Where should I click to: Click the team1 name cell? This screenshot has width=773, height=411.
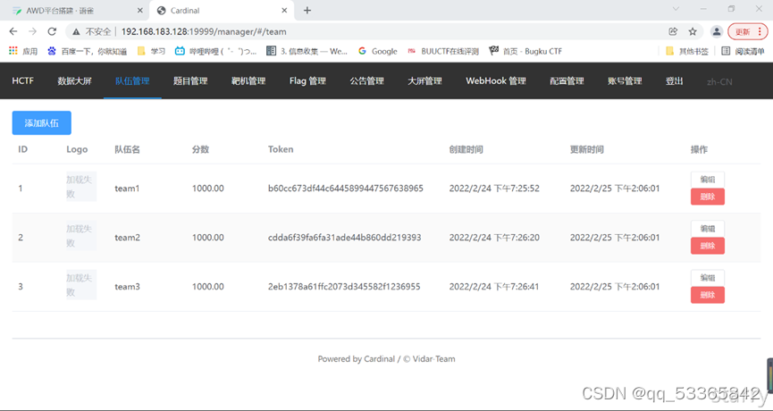click(x=127, y=189)
